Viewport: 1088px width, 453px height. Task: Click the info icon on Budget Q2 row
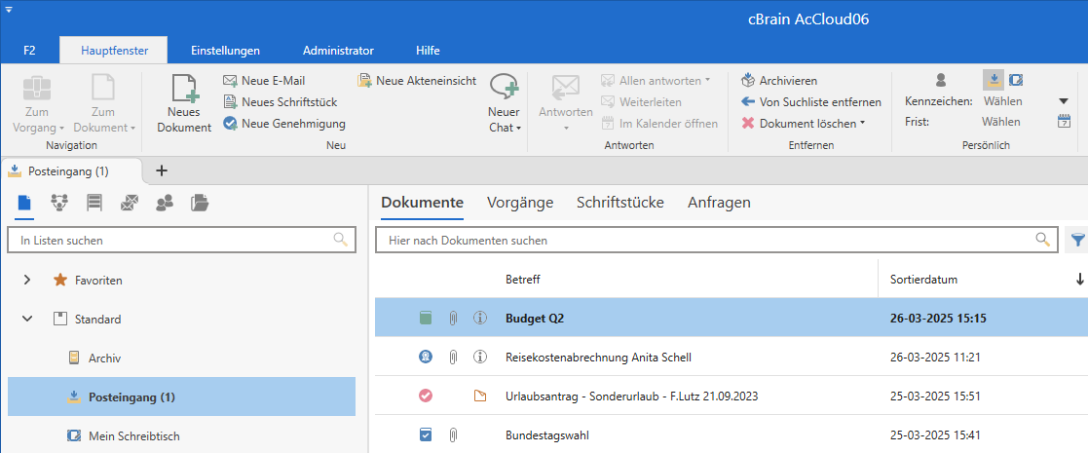[x=479, y=319]
